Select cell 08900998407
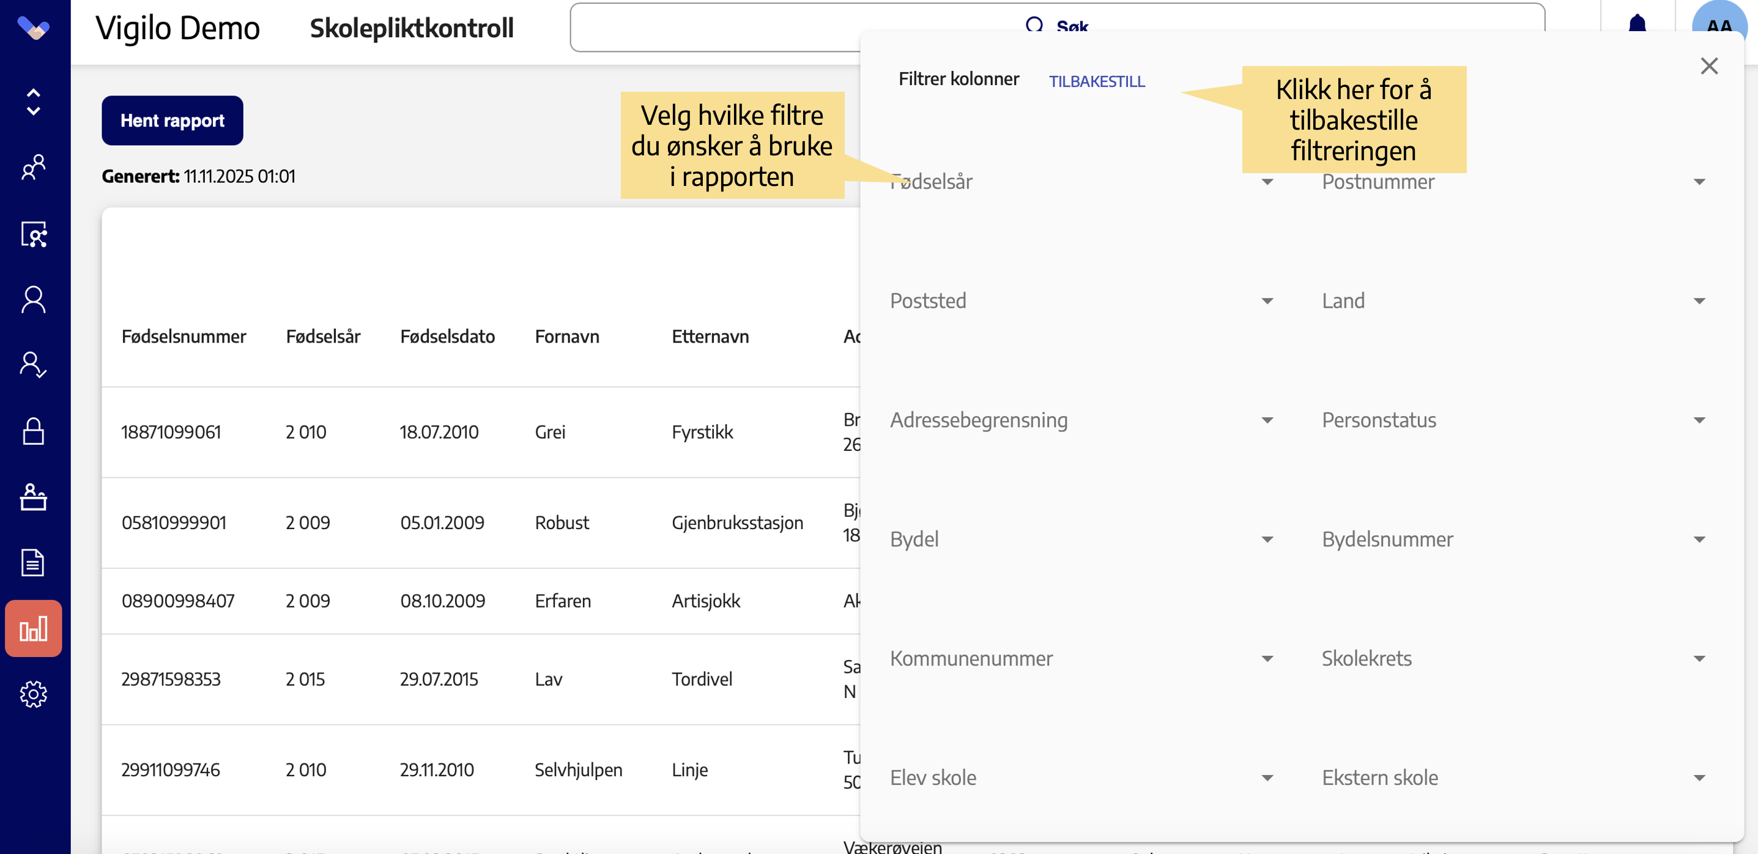Image resolution: width=1758 pixels, height=854 pixels. 177,601
